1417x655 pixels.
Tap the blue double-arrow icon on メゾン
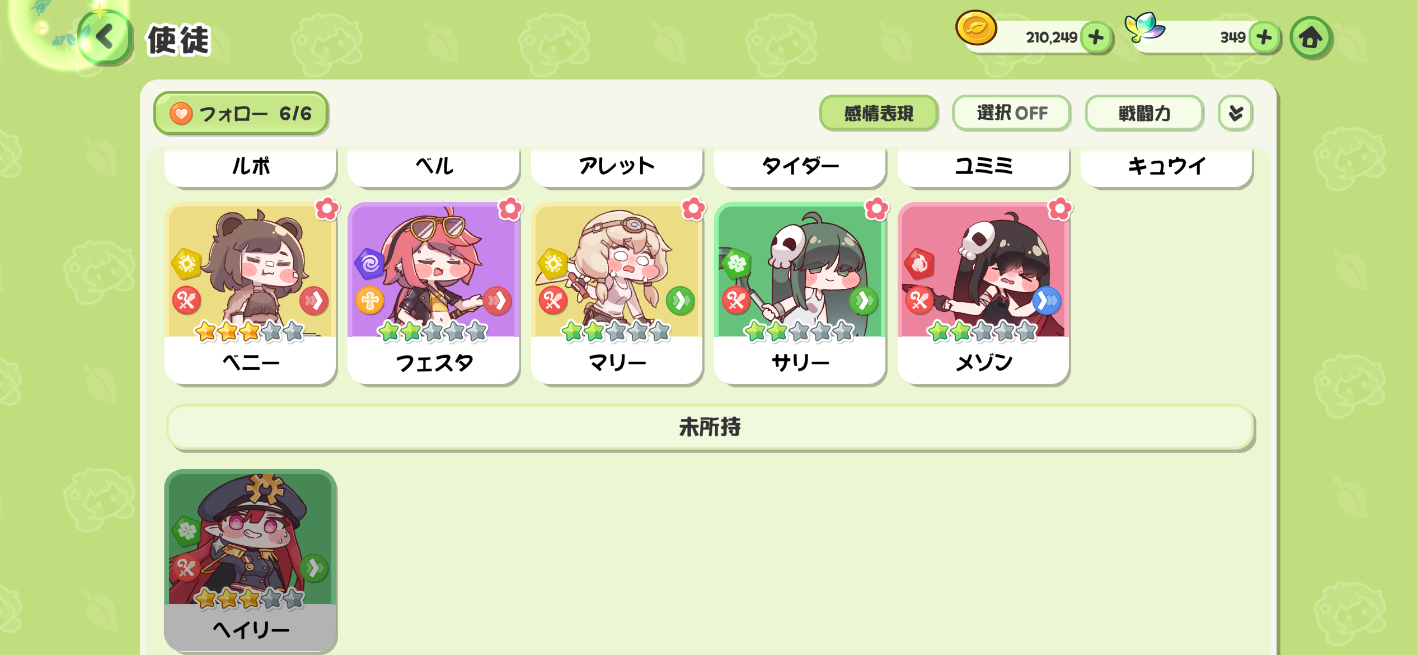(1046, 301)
